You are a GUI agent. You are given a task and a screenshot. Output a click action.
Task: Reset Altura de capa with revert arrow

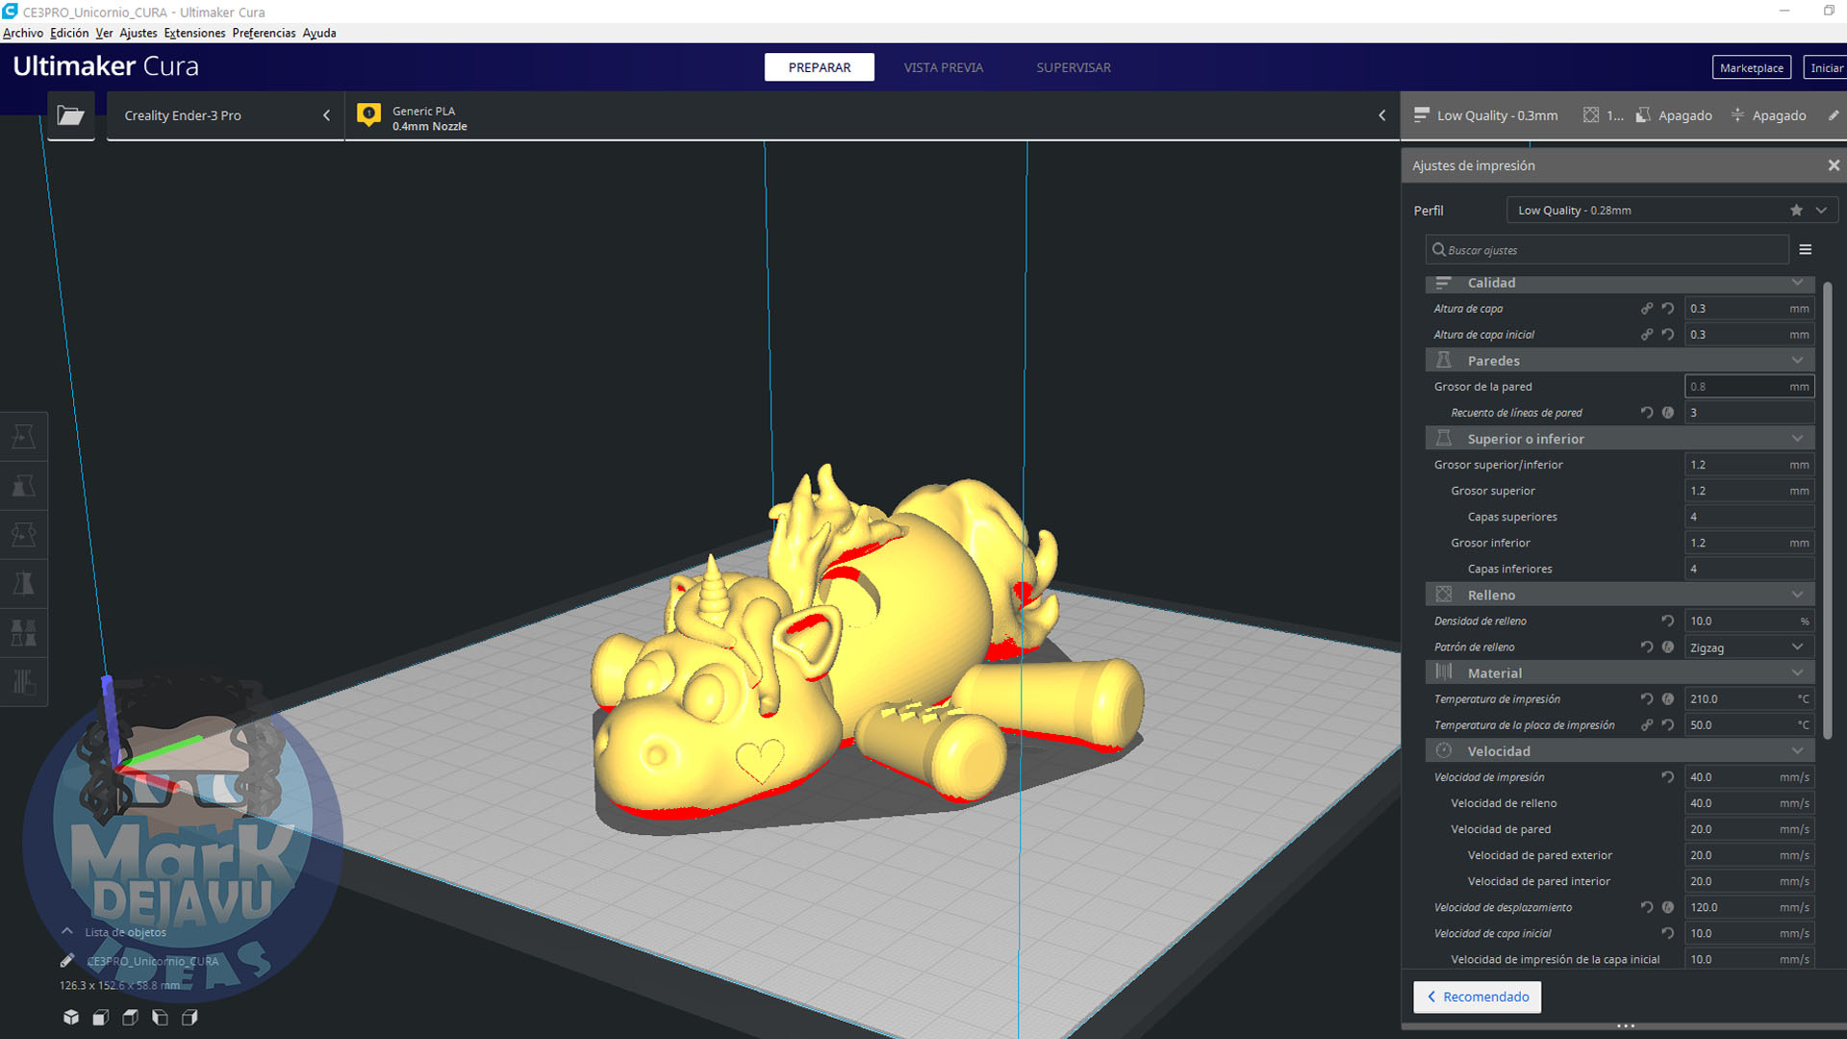click(1668, 309)
